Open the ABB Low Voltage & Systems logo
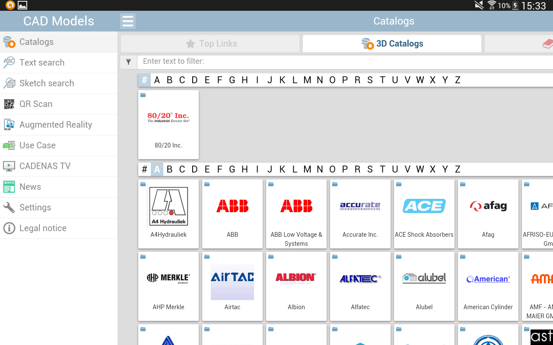 point(296,206)
